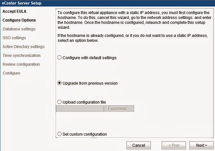Click the vCenter Server Setup title
This screenshot has width=215, height=151.
[21, 3]
